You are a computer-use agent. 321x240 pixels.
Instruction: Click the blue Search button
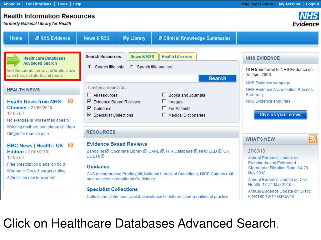pyautogui.click(x=218, y=78)
